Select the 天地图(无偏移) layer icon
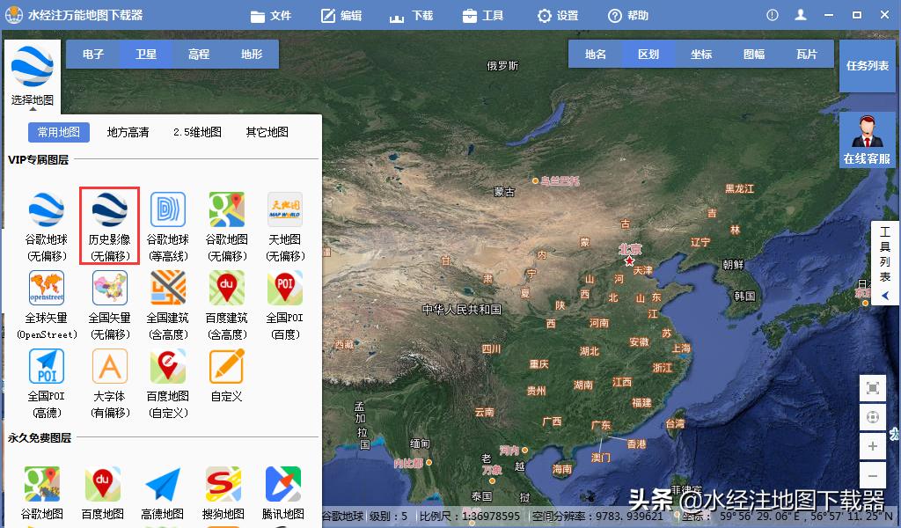This screenshot has height=528, width=901. pyautogui.click(x=283, y=211)
